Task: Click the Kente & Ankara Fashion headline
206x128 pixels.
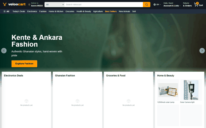Action: (37, 41)
